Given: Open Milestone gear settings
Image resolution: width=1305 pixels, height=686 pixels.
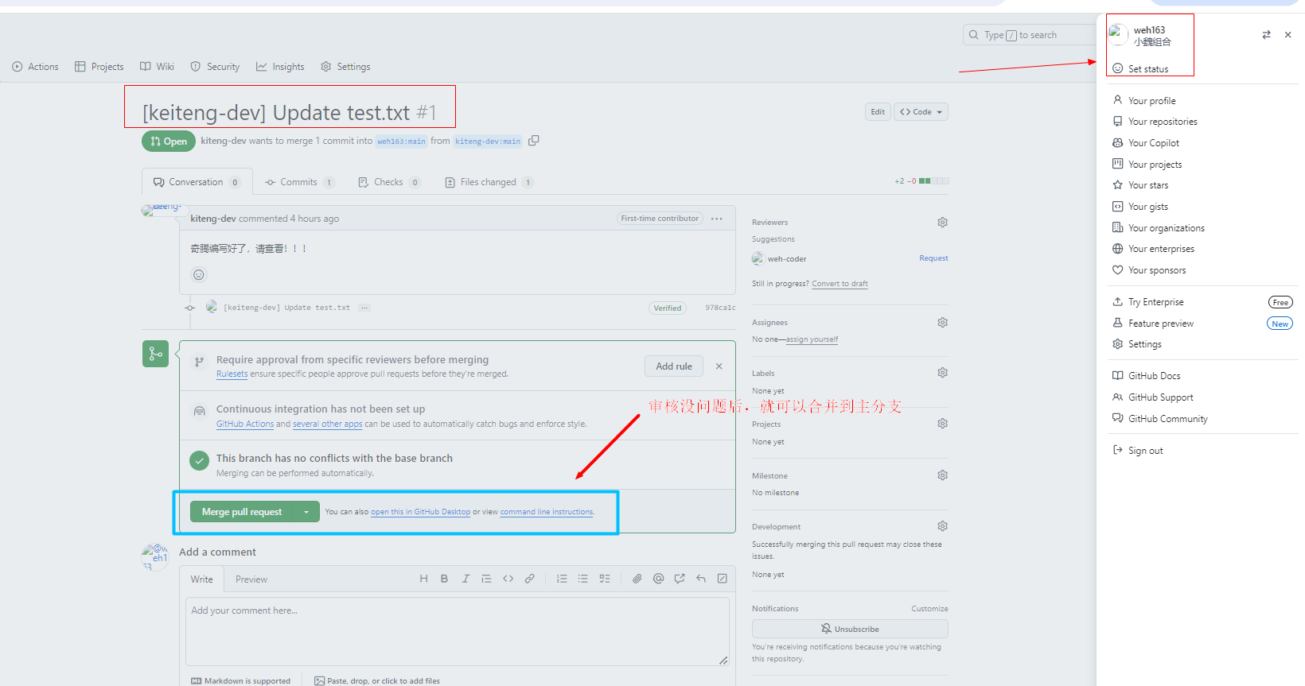Looking at the screenshot, I should coord(942,475).
